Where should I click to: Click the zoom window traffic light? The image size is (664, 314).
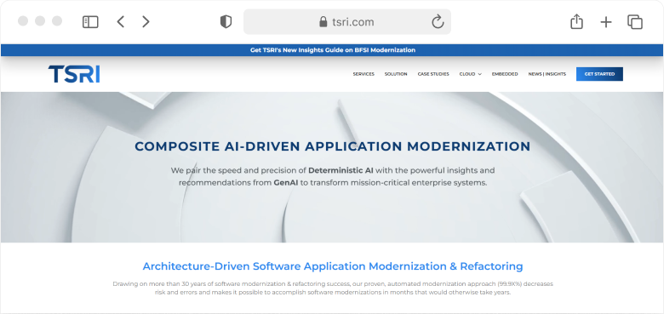pos(57,21)
